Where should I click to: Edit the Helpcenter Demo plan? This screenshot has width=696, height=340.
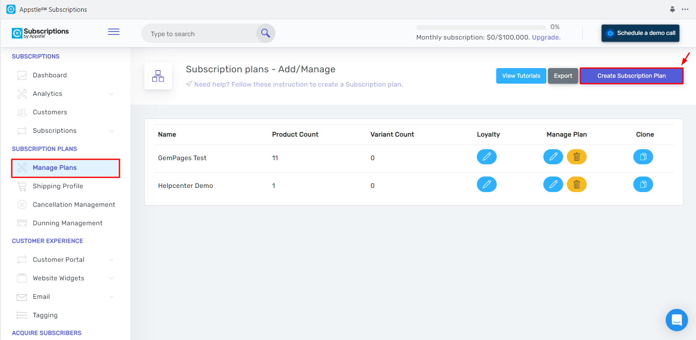tap(553, 184)
